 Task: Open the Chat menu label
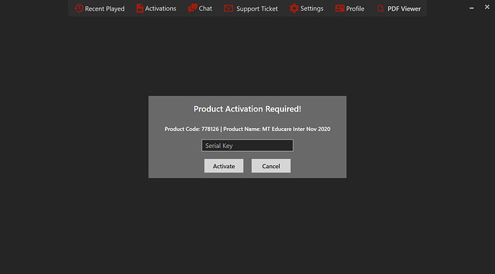[205, 9]
